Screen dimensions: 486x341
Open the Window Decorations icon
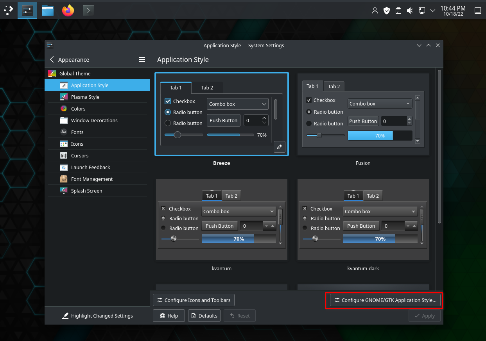pyautogui.click(x=64, y=120)
